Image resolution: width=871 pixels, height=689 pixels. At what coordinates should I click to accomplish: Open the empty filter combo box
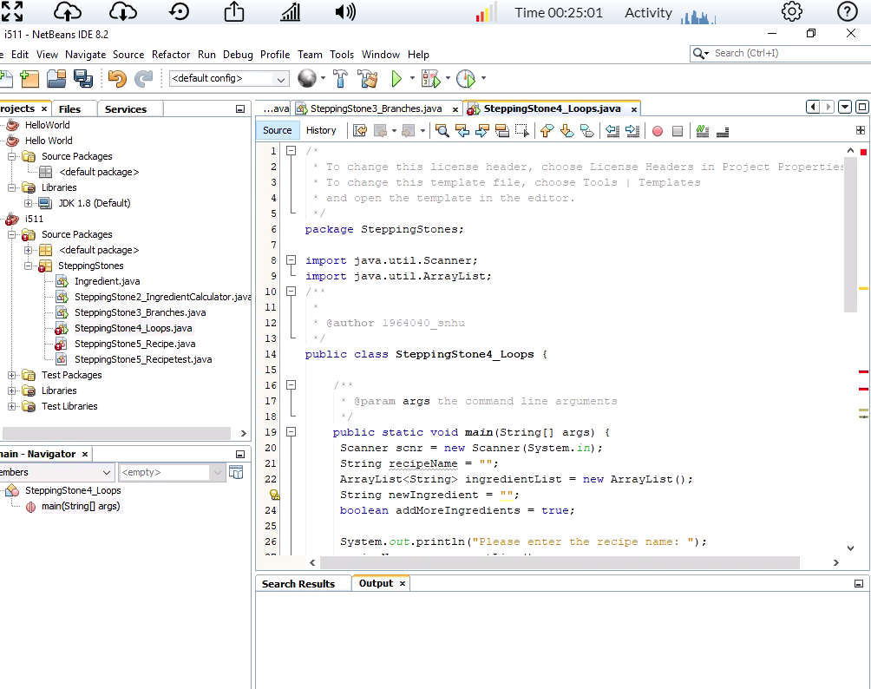(172, 472)
